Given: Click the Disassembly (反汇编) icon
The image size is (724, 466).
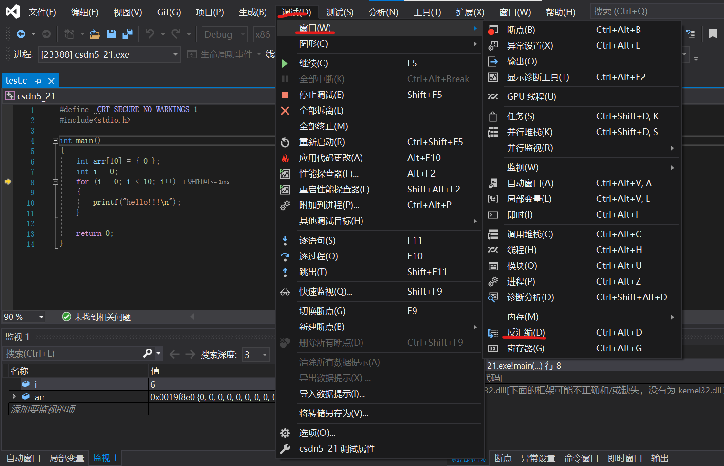Looking at the screenshot, I should pos(492,333).
